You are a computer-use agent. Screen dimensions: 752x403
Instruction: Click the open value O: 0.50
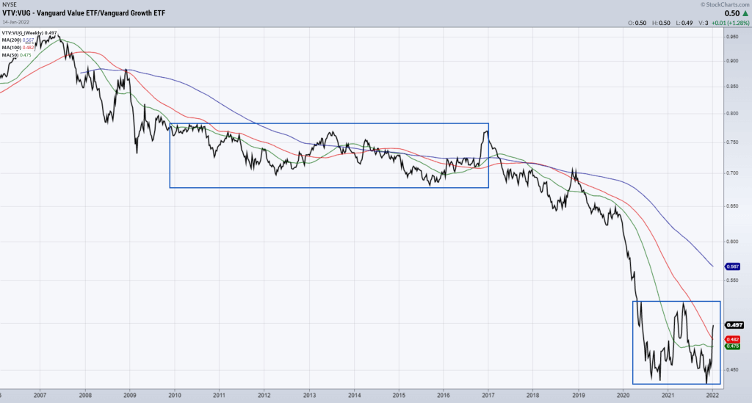coord(637,23)
